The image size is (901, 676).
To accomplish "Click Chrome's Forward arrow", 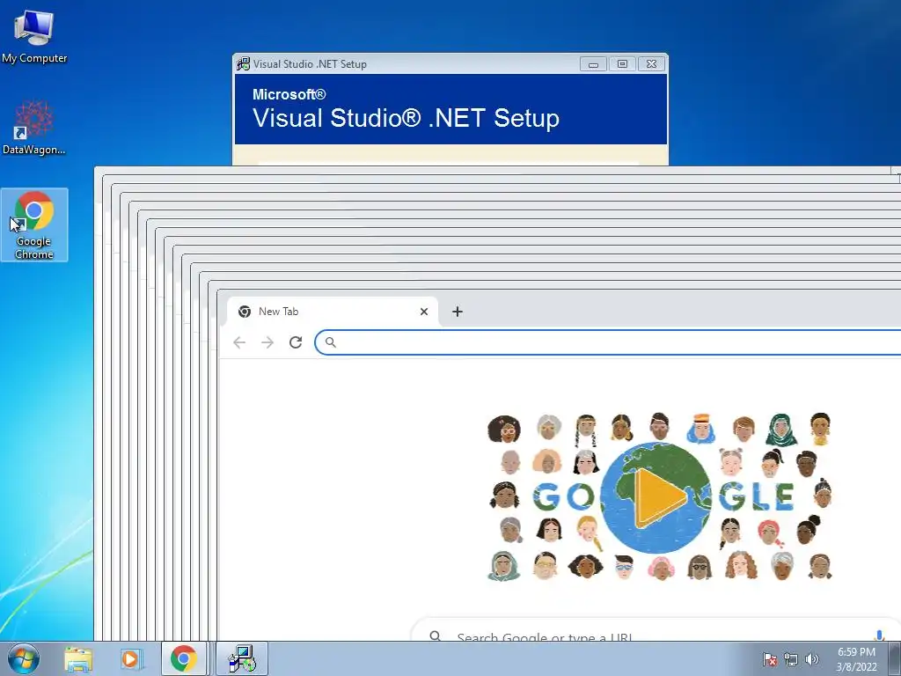I will coord(267,342).
